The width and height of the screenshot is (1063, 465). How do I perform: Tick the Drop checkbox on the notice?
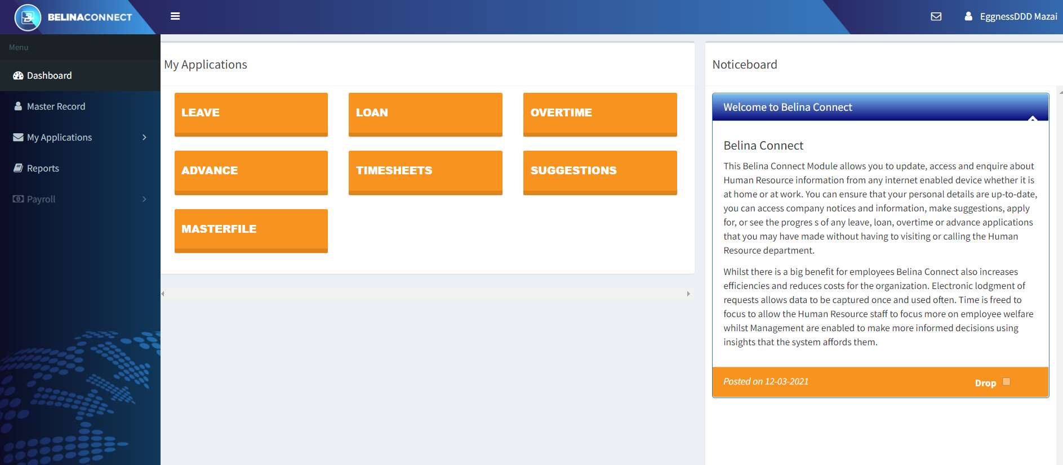tap(1007, 381)
